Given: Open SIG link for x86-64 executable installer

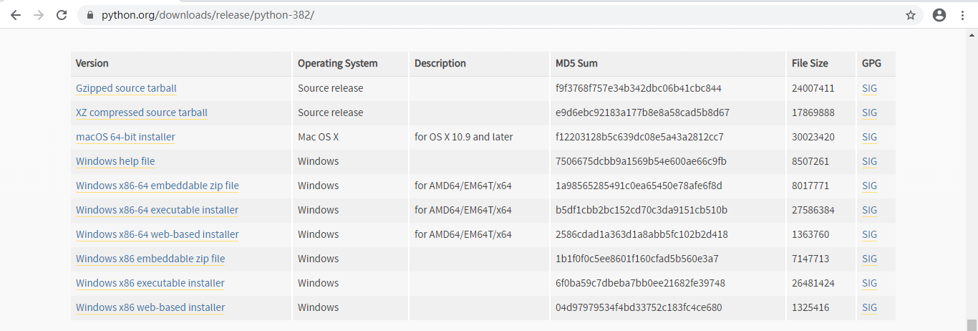Looking at the screenshot, I should click(x=869, y=210).
